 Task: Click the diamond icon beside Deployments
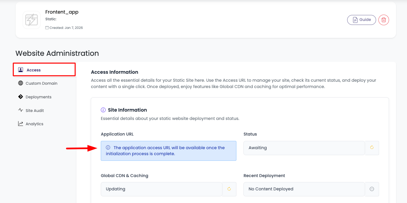pyautogui.click(x=20, y=97)
